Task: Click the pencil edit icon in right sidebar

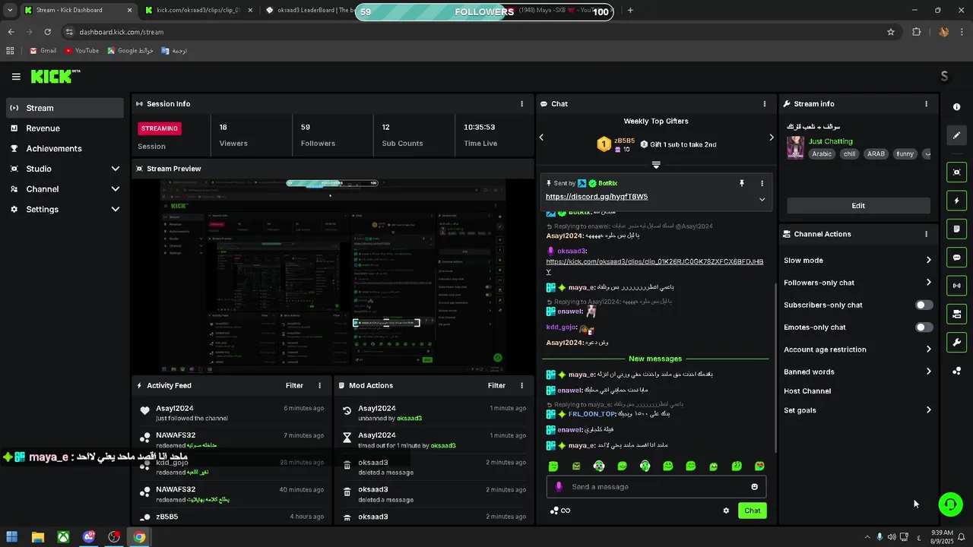Action: pos(957,135)
